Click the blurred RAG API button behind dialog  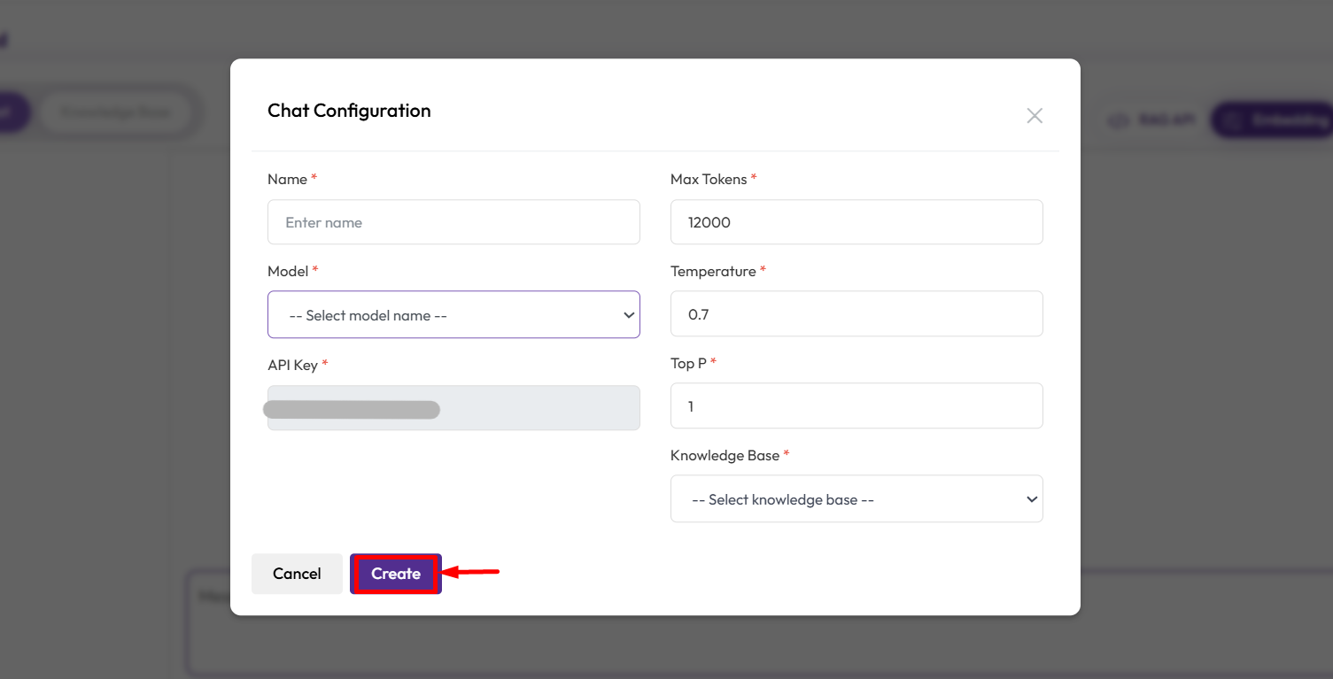coord(1152,120)
